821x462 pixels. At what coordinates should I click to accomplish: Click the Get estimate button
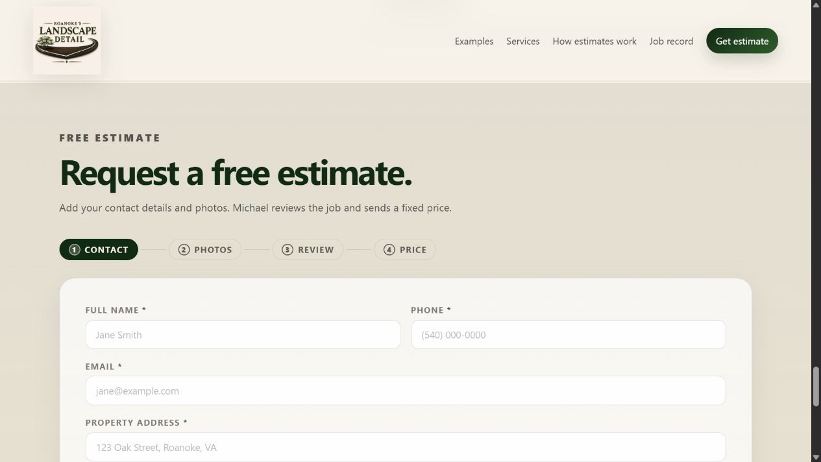click(742, 41)
